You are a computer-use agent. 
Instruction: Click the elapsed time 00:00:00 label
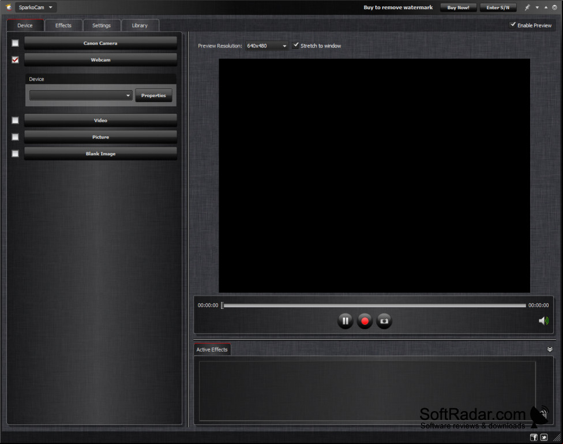208,305
